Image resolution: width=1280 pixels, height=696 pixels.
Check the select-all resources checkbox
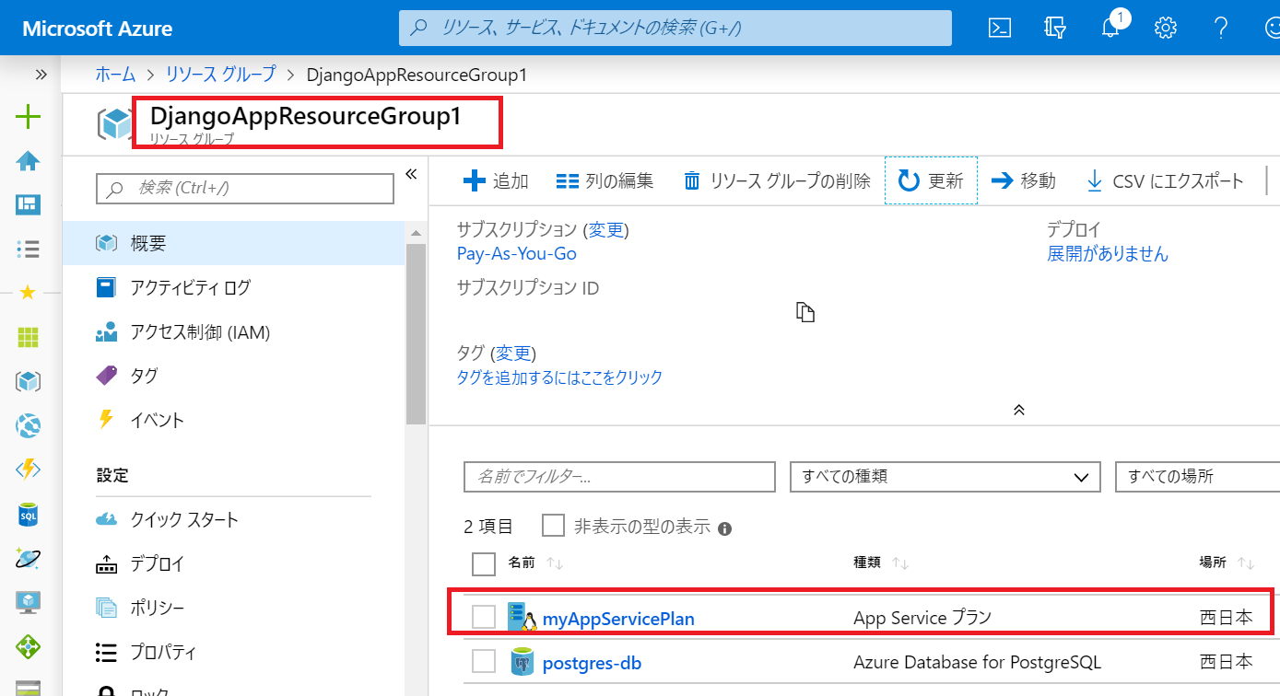pos(483,563)
